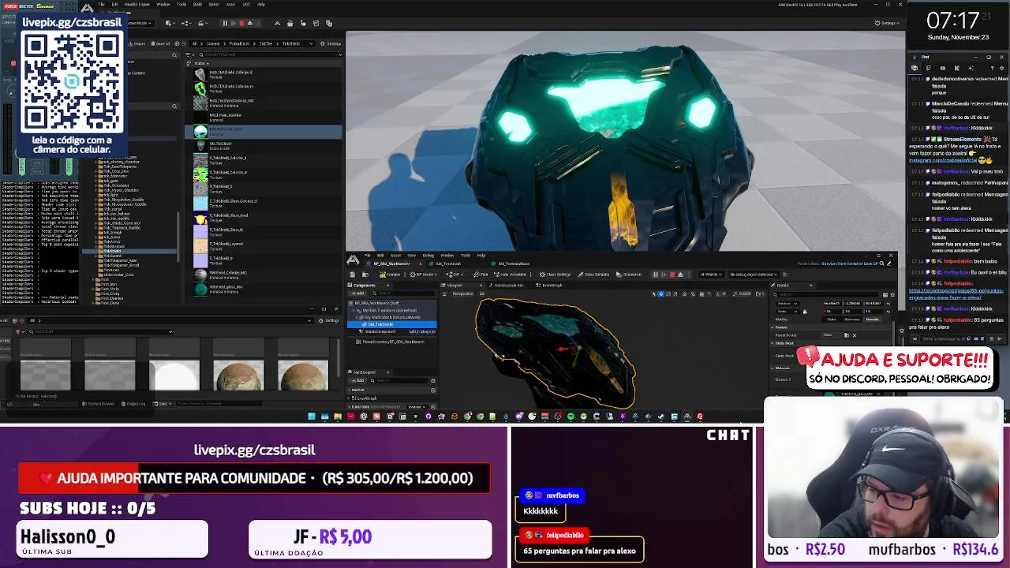This screenshot has height=568, width=1010.
Task: Open Perspective view mode dropdown
Action: (x=462, y=293)
